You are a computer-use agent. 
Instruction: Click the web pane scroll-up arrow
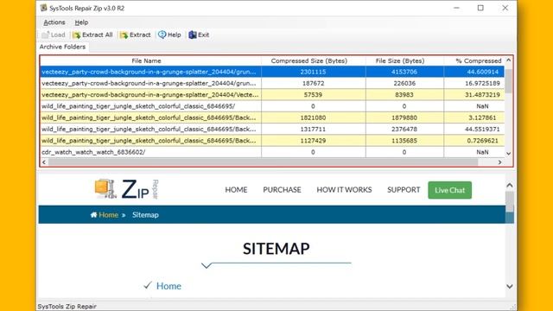[510, 185]
